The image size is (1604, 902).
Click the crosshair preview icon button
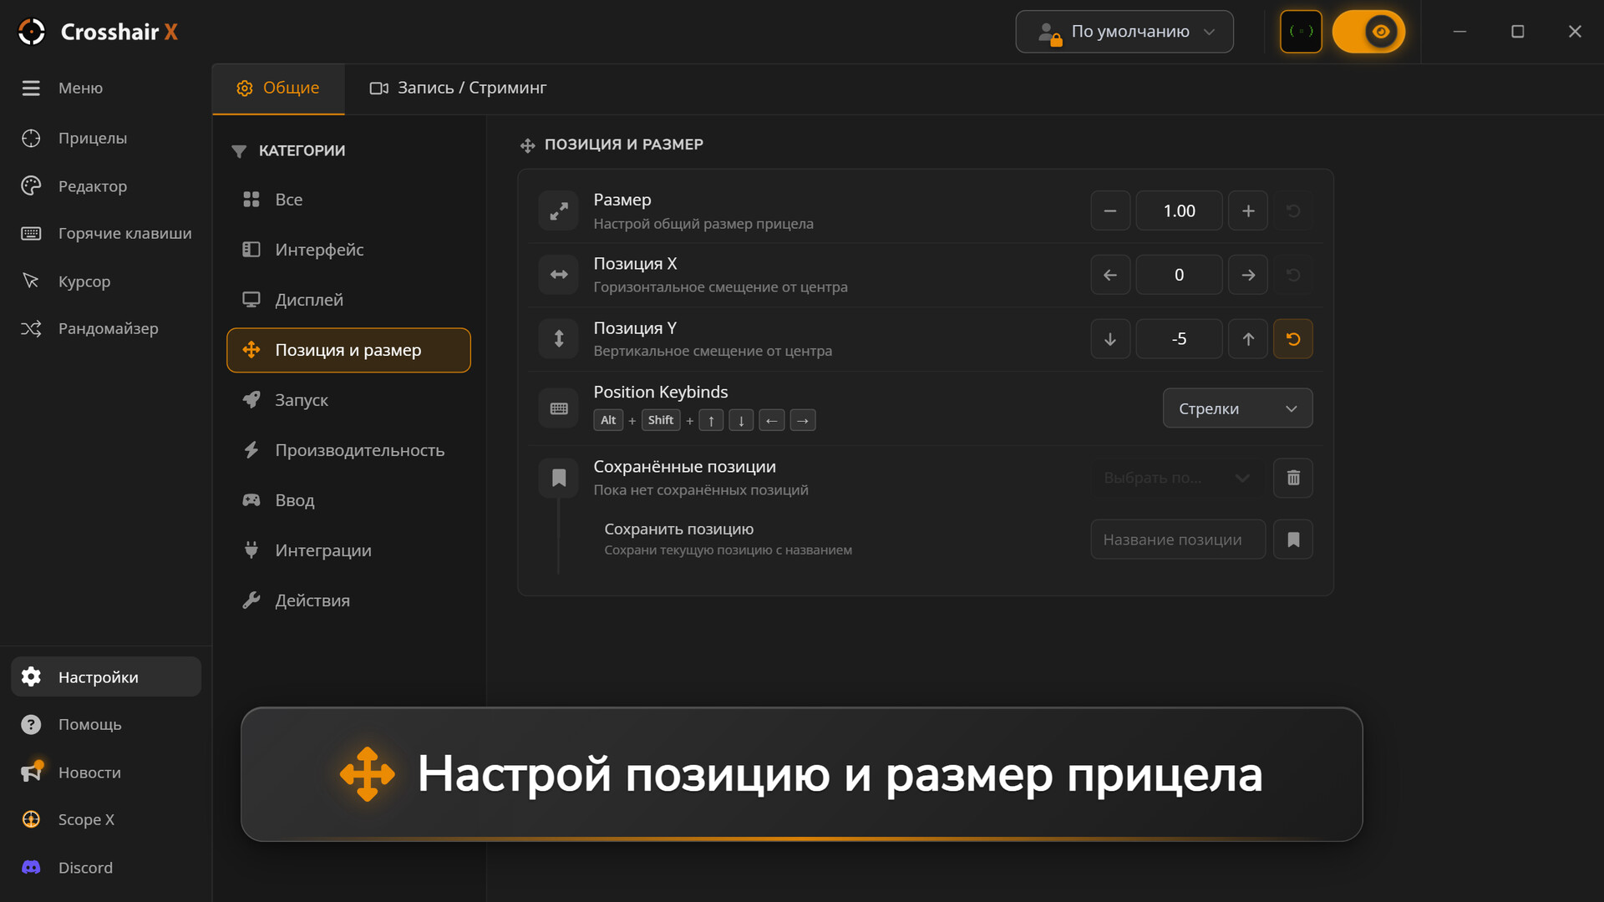1301,32
